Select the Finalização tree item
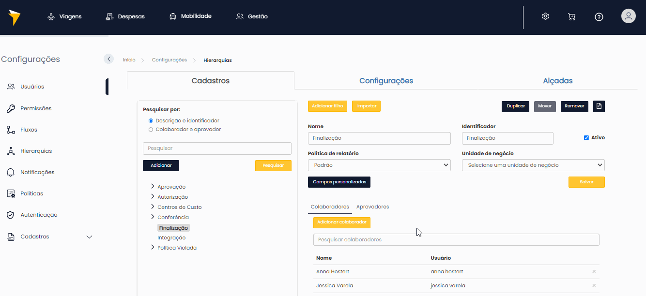The height and width of the screenshot is (296, 646). 173,228
